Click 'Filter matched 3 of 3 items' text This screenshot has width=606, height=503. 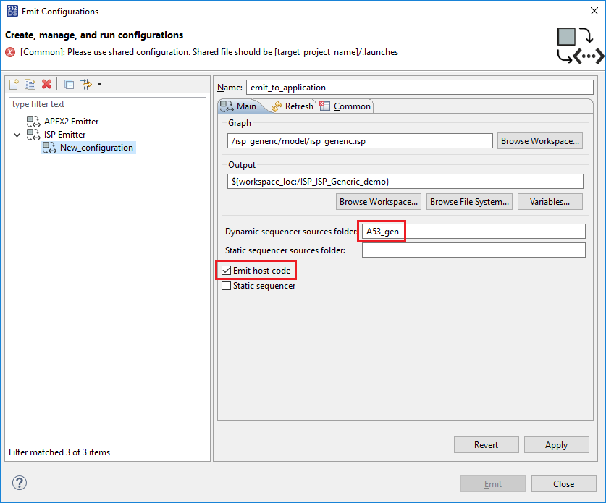59,452
